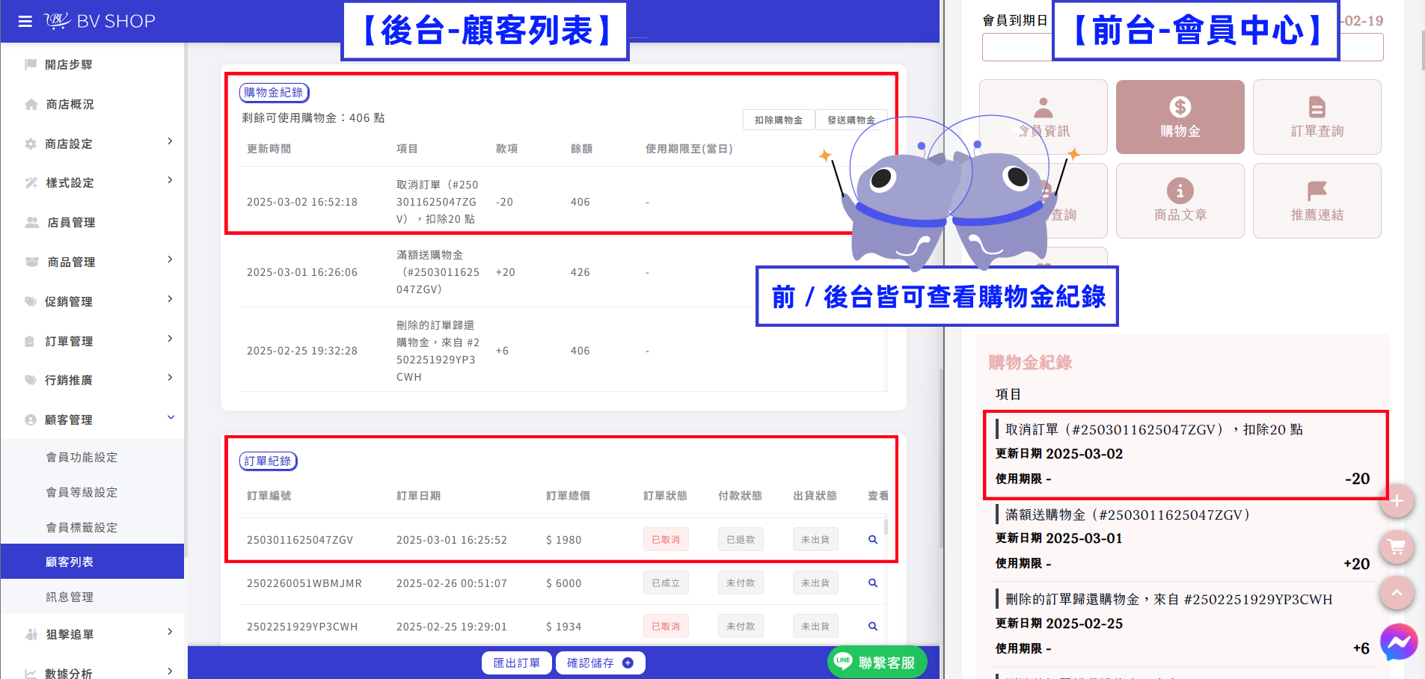Expand the 商品管理 menu
The height and width of the screenshot is (679, 1425).
[92, 262]
